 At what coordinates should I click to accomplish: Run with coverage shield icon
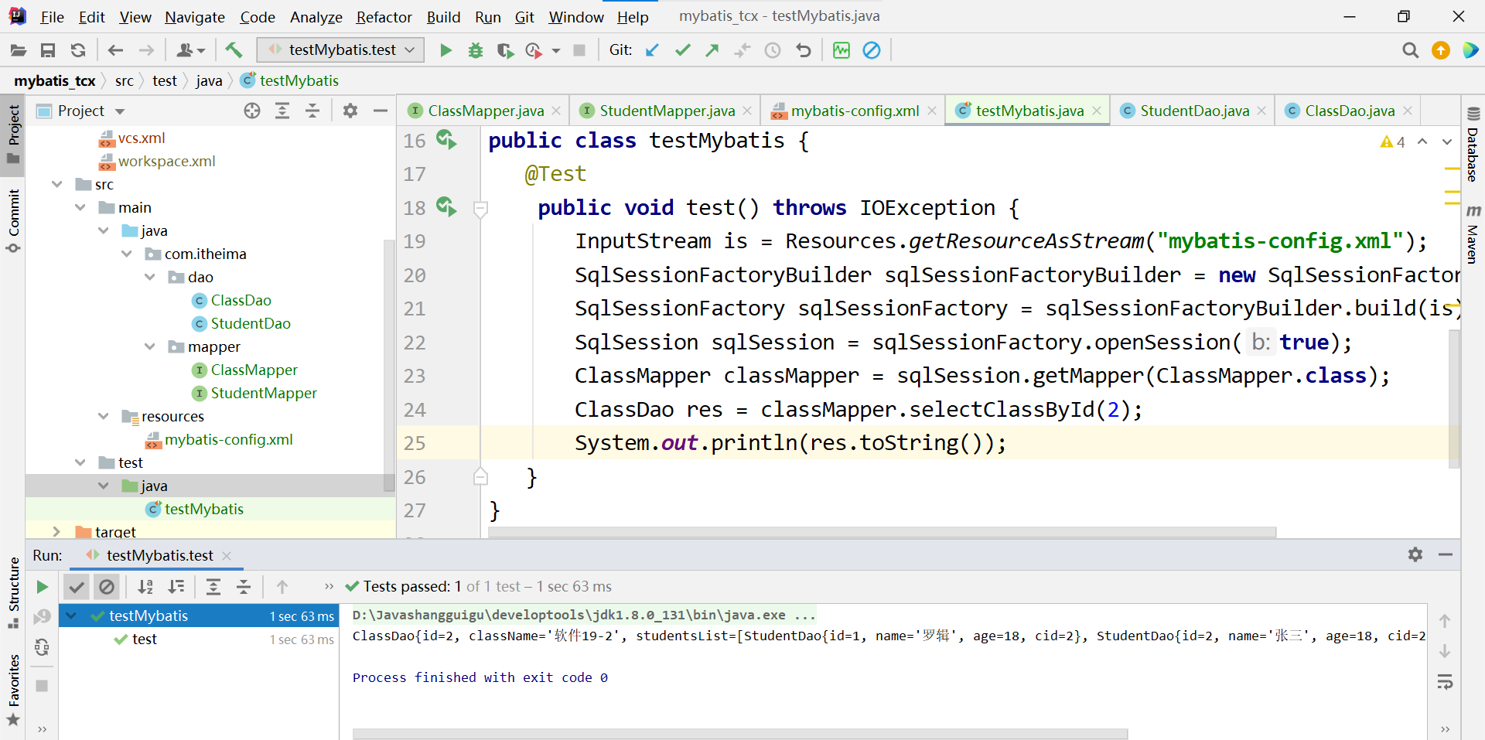tap(505, 50)
